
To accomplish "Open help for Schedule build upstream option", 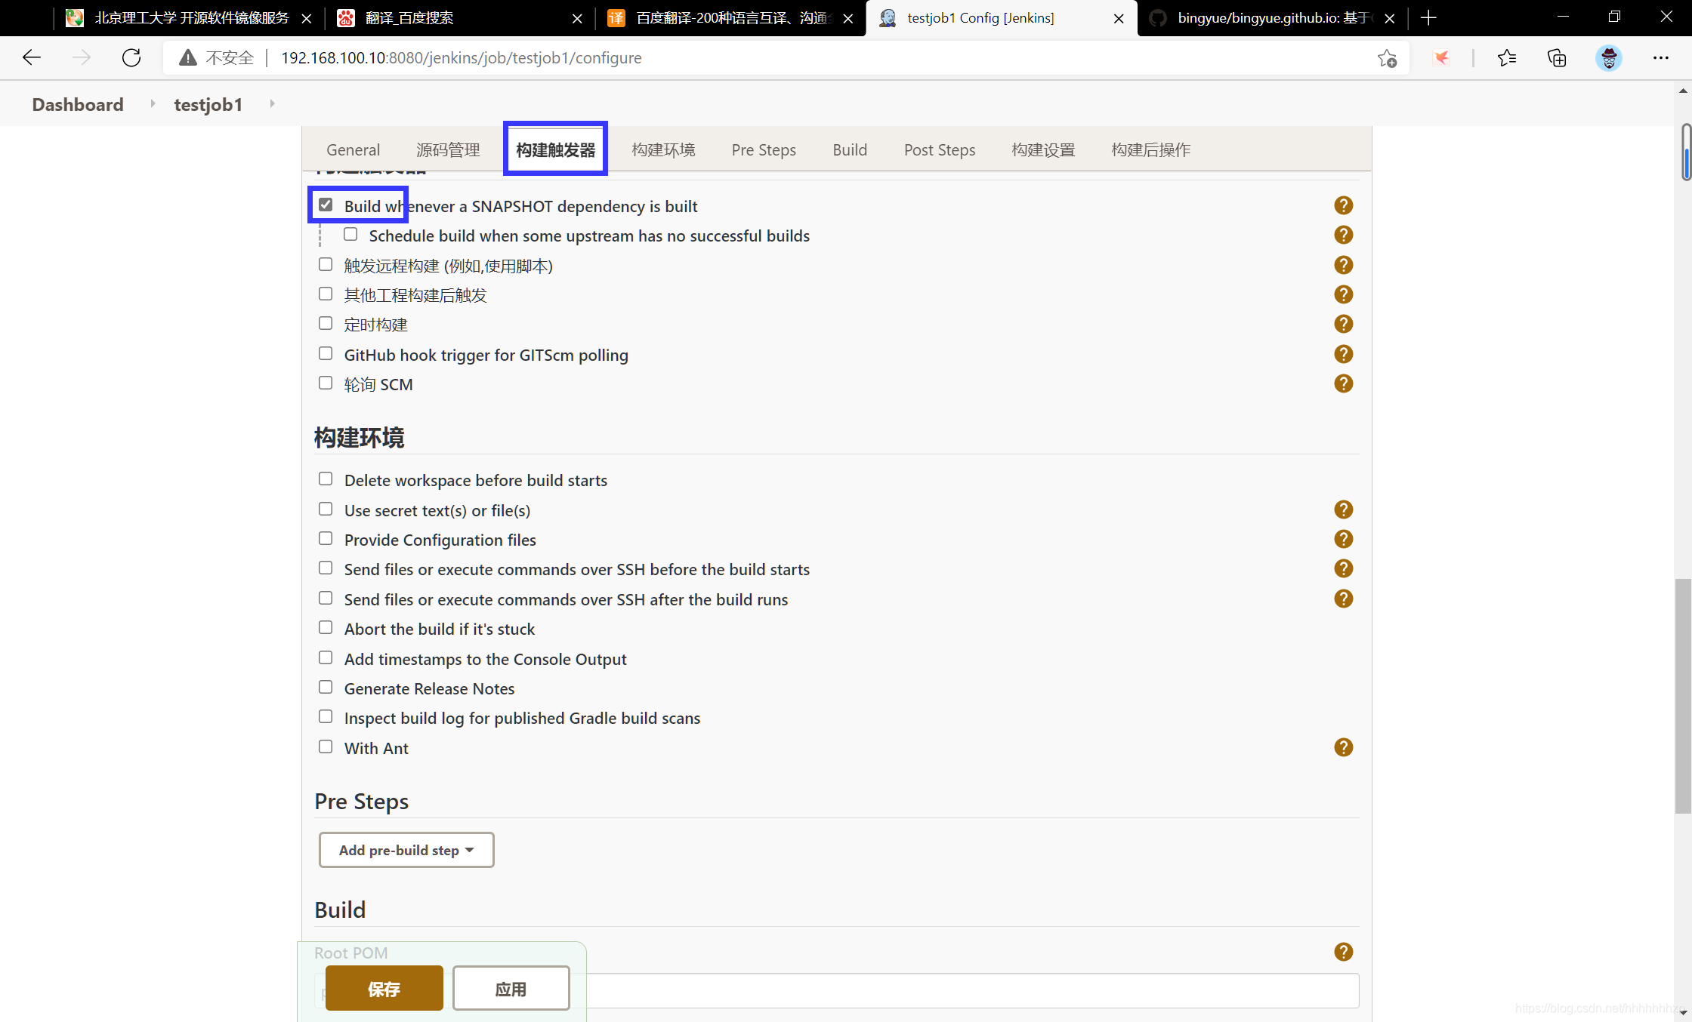I will 1343,235.
